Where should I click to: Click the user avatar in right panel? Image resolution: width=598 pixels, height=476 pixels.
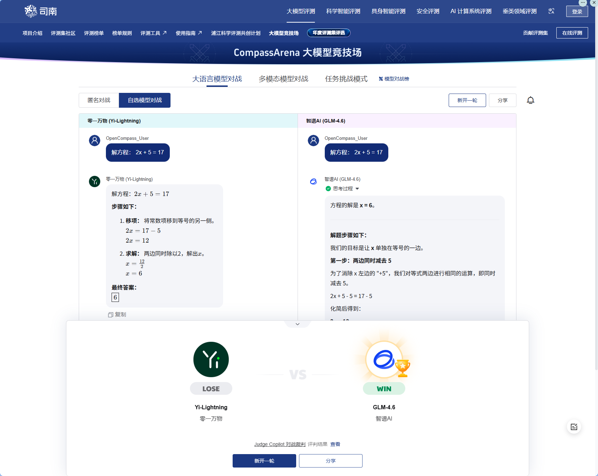click(313, 141)
